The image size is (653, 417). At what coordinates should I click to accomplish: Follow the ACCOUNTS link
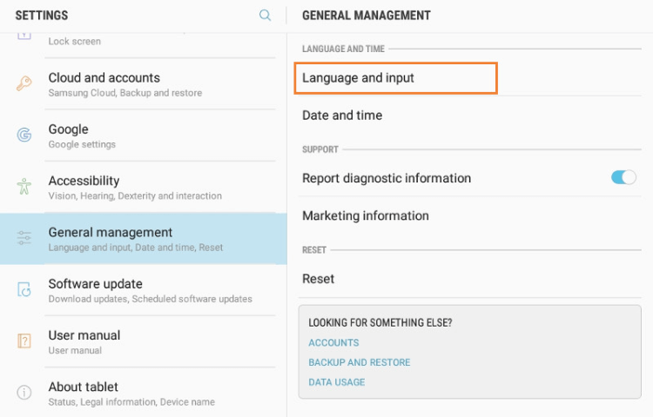tap(333, 343)
